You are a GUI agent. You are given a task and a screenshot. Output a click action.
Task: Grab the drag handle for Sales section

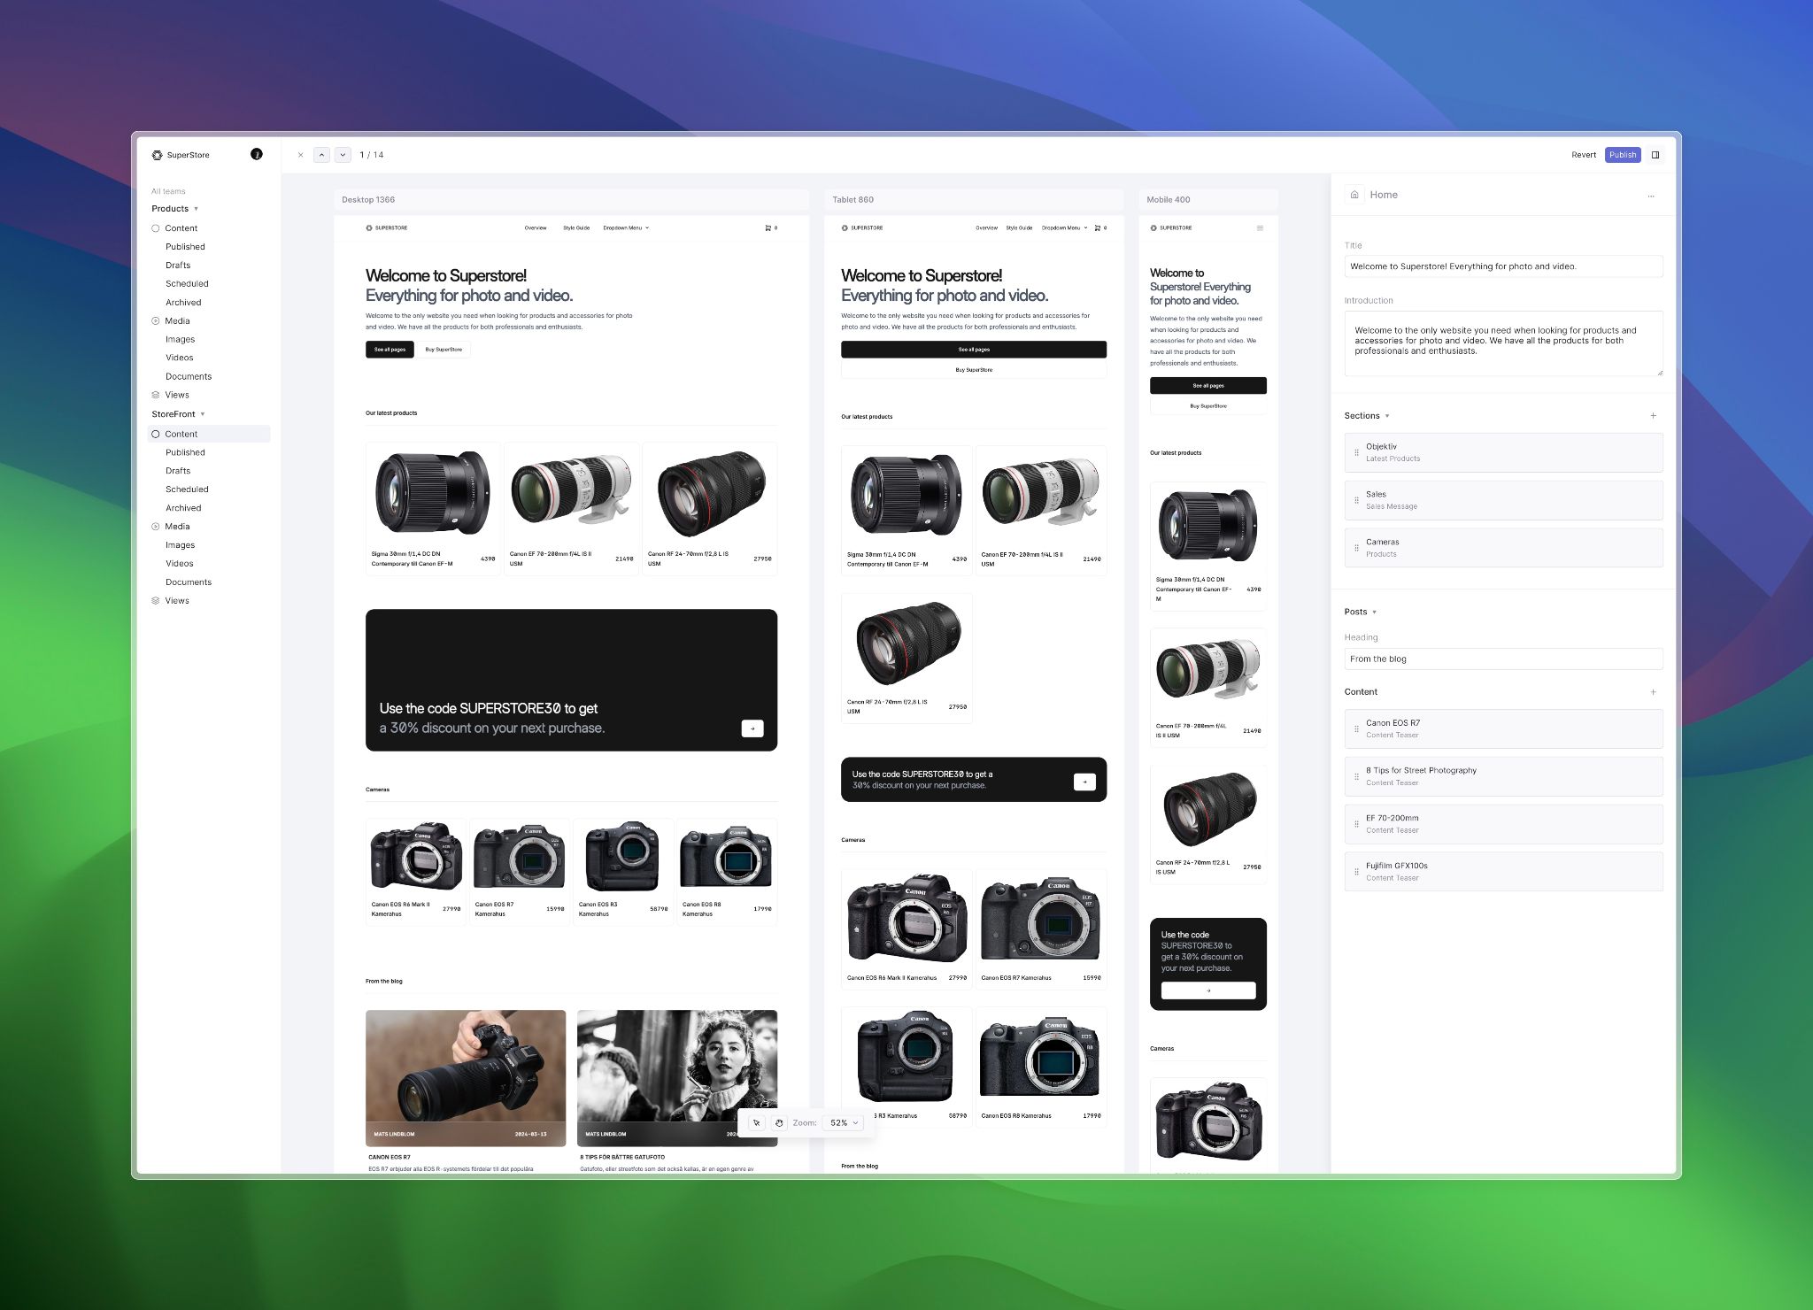coord(1356,500)
